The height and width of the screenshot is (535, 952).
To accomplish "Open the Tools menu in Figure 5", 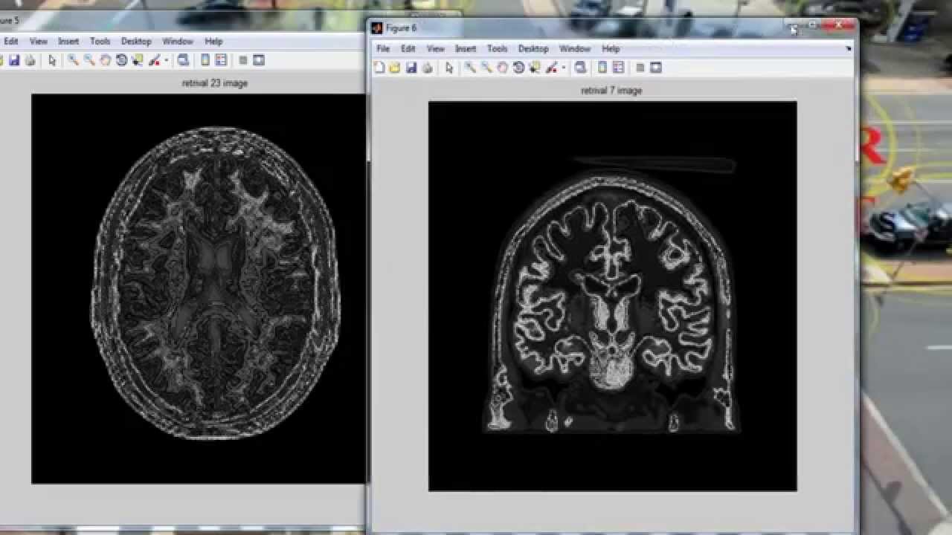I will click(100, 42).
